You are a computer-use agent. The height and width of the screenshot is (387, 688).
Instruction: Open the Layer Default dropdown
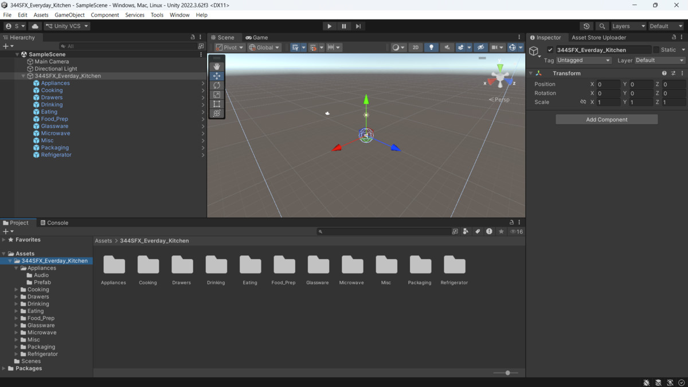[660, 60]
